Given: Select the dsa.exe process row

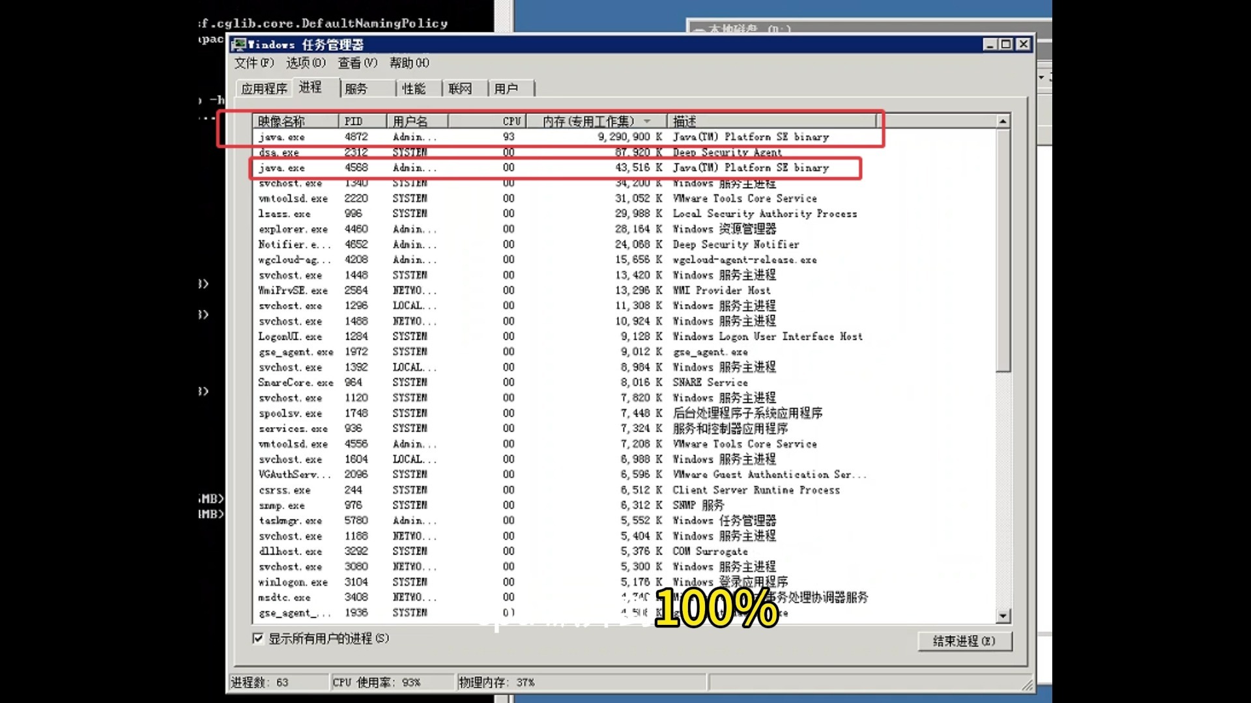Looking at the screenshot, I should pyautogui.click(x=566, y=152).
